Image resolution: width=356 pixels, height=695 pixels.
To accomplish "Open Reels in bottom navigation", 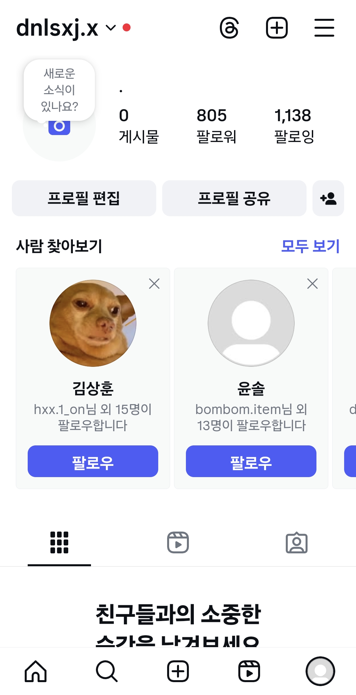I will point(249,671).
